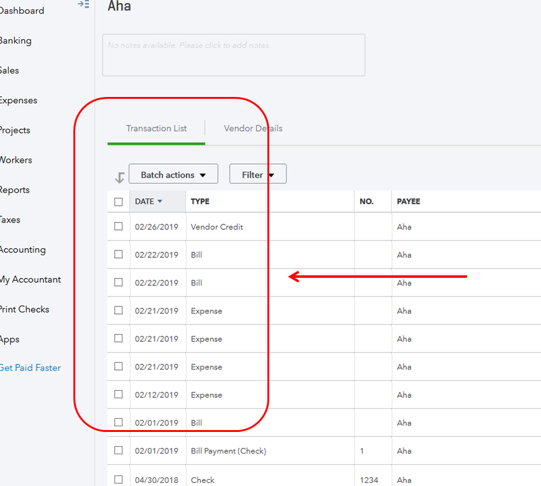Select the 02/12/2019 Expense row checkbox
Viewport: 541px width, 486px height.
click(x=119, y=395)
